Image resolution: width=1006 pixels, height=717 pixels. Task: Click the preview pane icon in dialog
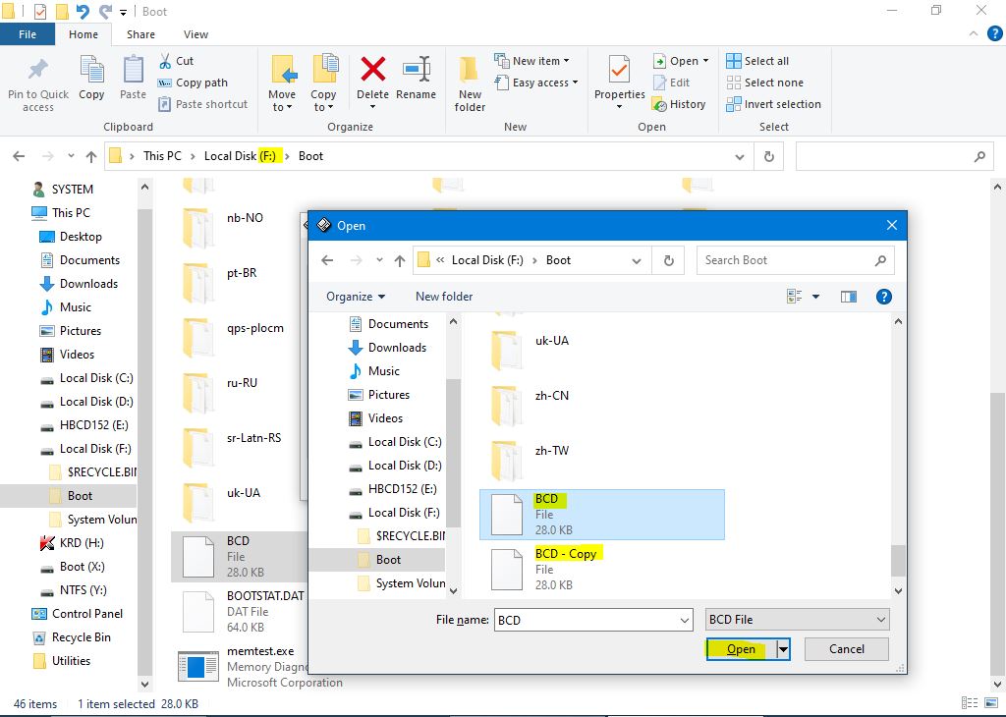click(849, 296)
